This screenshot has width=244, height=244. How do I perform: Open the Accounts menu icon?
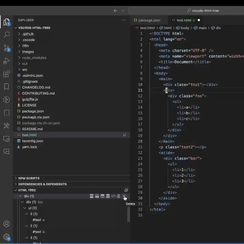coord(6,224)
